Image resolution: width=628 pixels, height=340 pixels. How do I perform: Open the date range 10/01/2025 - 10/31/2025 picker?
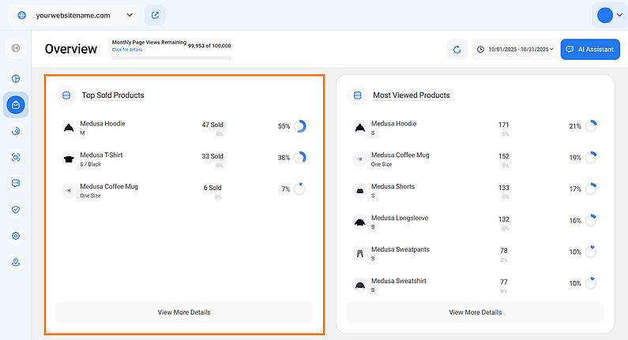point(516,50)
